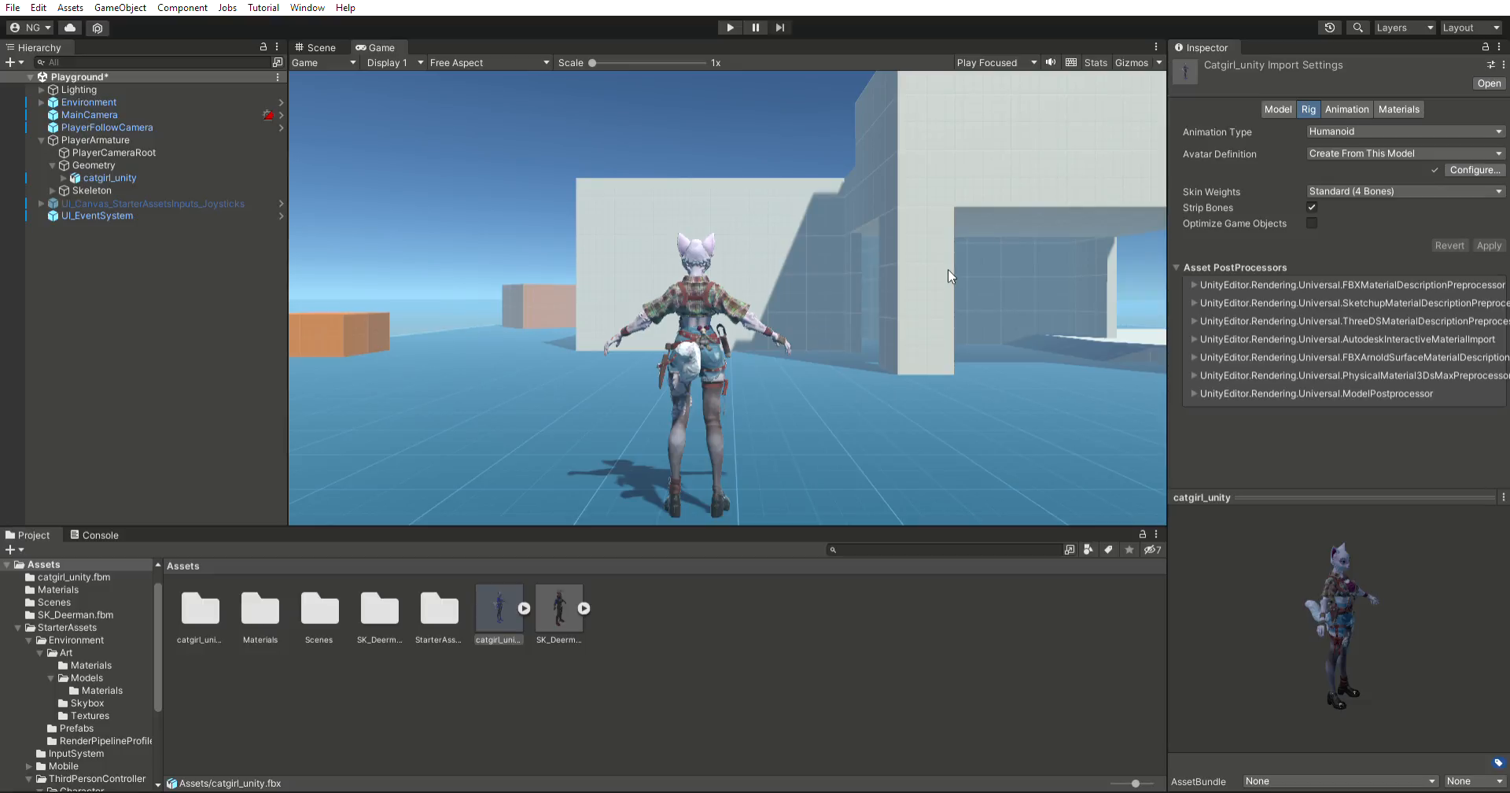1510x793 pixels.
Task: Open the Package Manager/version control icon next to the cloud icon
Action: 98,28
